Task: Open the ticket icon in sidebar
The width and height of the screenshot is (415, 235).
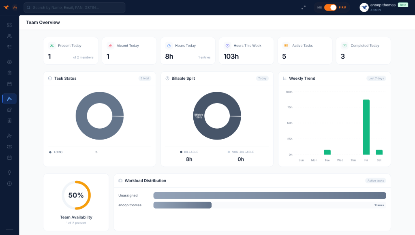Action: (x=9, y=146)
